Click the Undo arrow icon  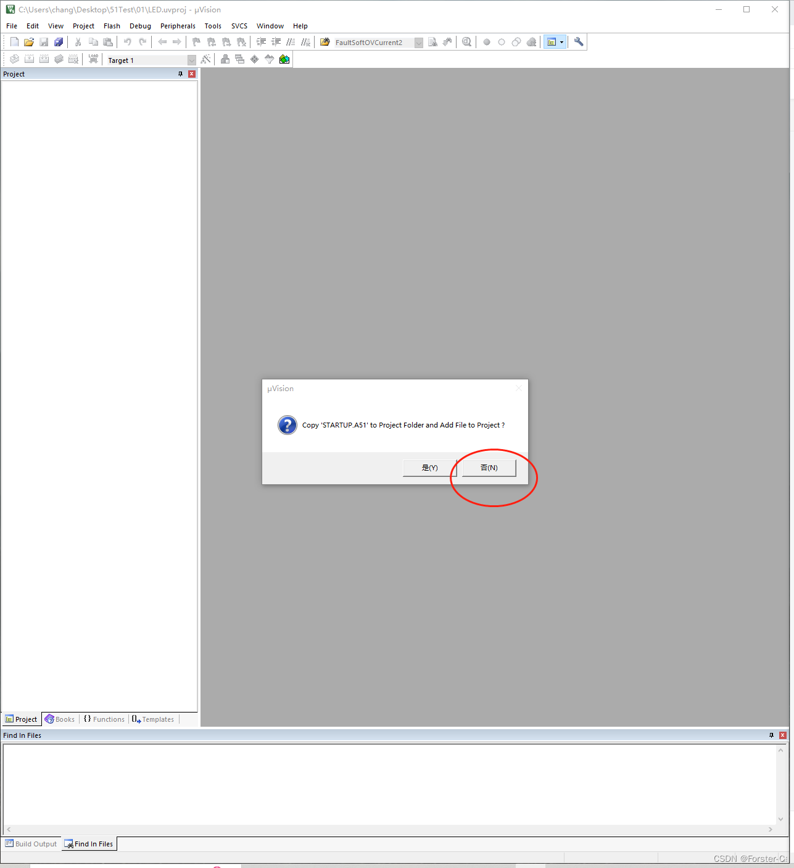(x=128, y=42)
